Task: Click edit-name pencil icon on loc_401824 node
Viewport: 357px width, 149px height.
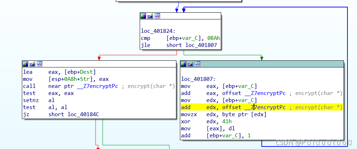Action: (150, 16)
